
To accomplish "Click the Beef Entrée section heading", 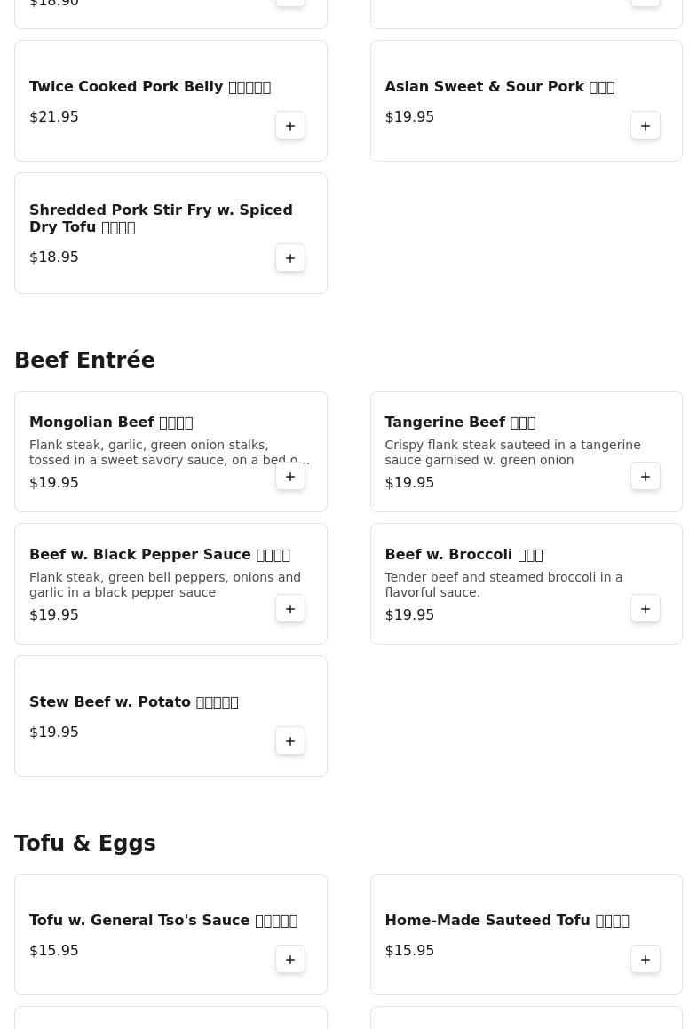I will point(84,360).
